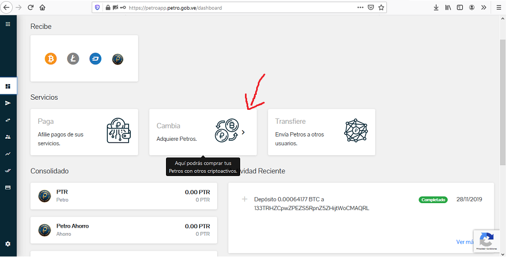Click the date 28/11/2019
Viewport: 507px width, 257px height.
pos(469,199)
